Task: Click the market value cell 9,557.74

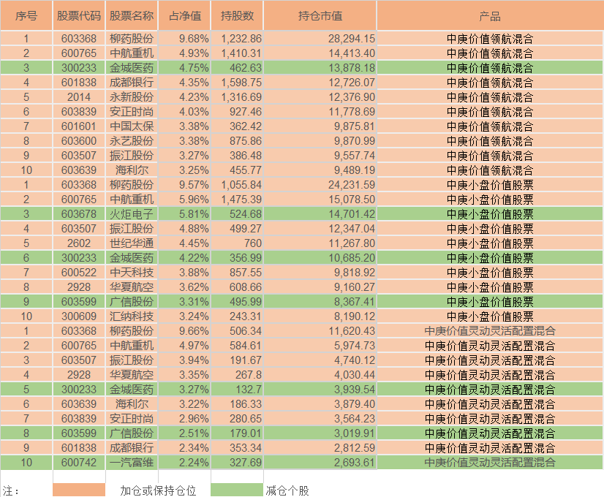Action: coord(320,156)
